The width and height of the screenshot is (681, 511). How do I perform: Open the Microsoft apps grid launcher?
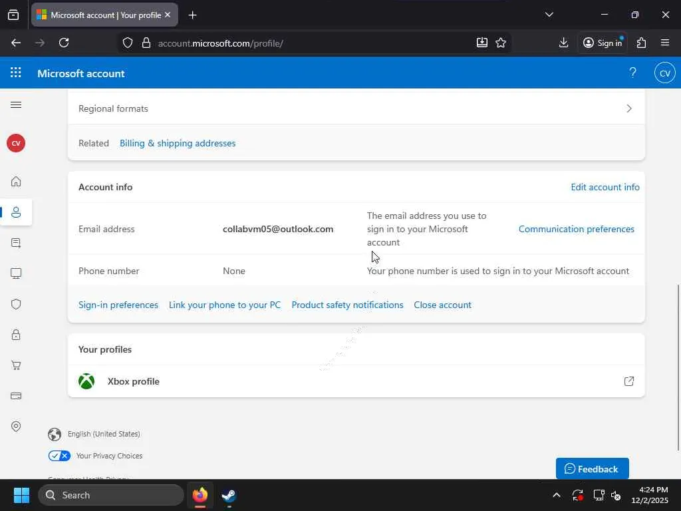(16, 73)
